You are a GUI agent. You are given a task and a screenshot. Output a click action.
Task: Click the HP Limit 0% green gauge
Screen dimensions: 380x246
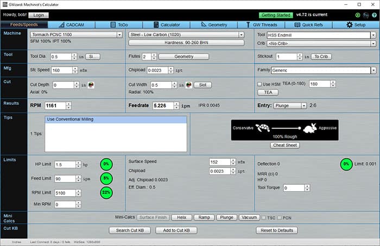(106, 164)
